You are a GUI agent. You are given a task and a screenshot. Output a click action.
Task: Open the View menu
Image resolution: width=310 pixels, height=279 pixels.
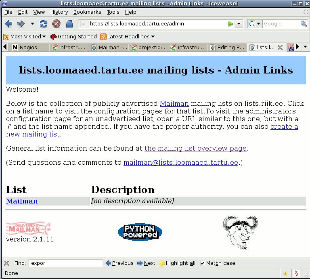click(x=39, y=12)
